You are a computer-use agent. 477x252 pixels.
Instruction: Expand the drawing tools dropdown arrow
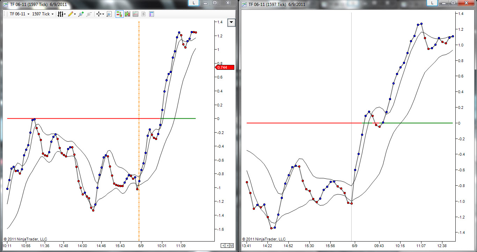[75, 14]
